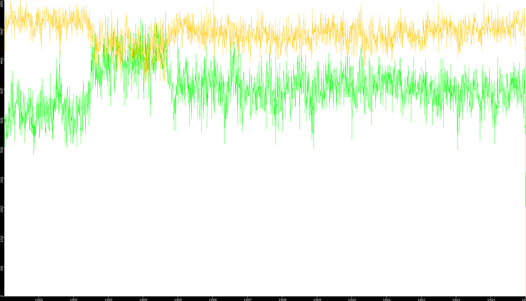Click the 1210 value axis label
Screen dimensions: 526x301
(x=2, y=239)
